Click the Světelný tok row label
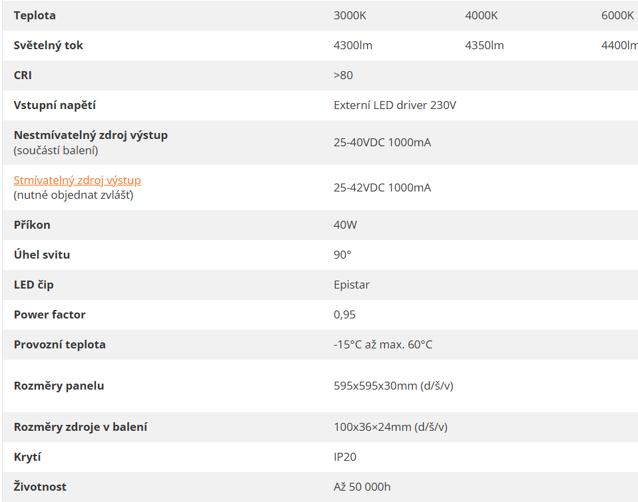 (x=49, y=45)
